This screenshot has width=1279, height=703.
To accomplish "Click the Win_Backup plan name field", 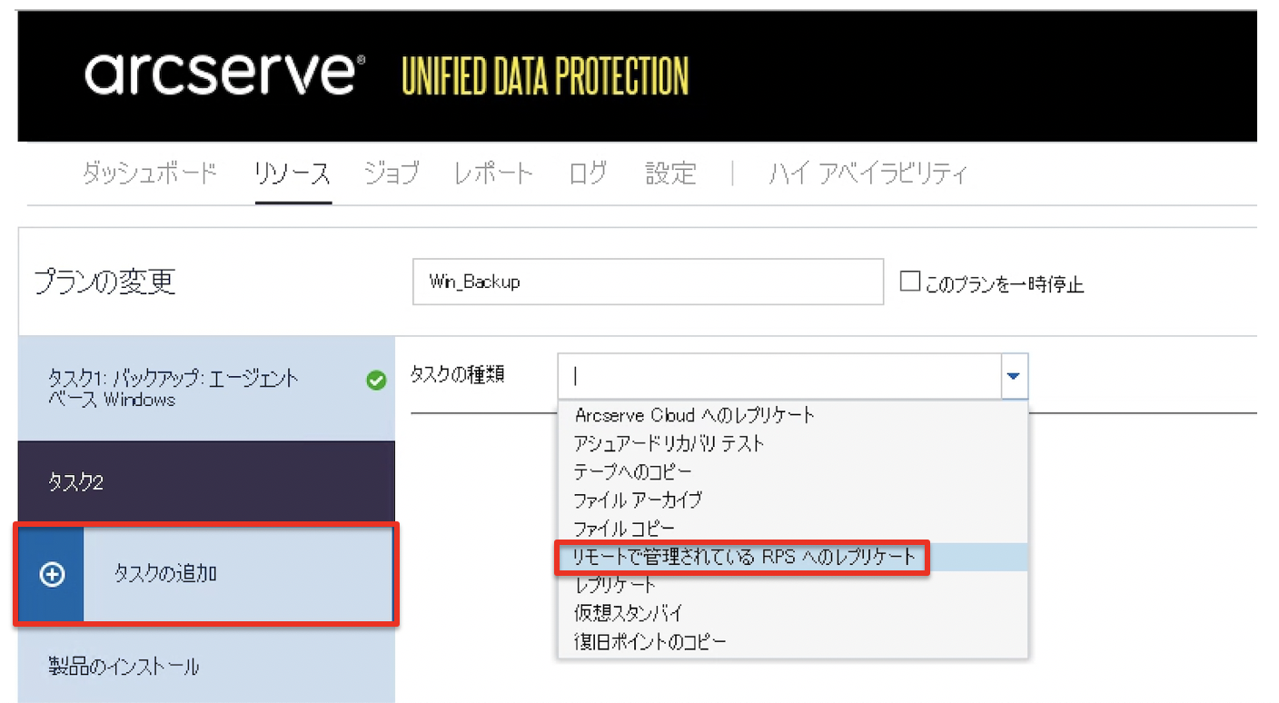I will pos(648,282).
